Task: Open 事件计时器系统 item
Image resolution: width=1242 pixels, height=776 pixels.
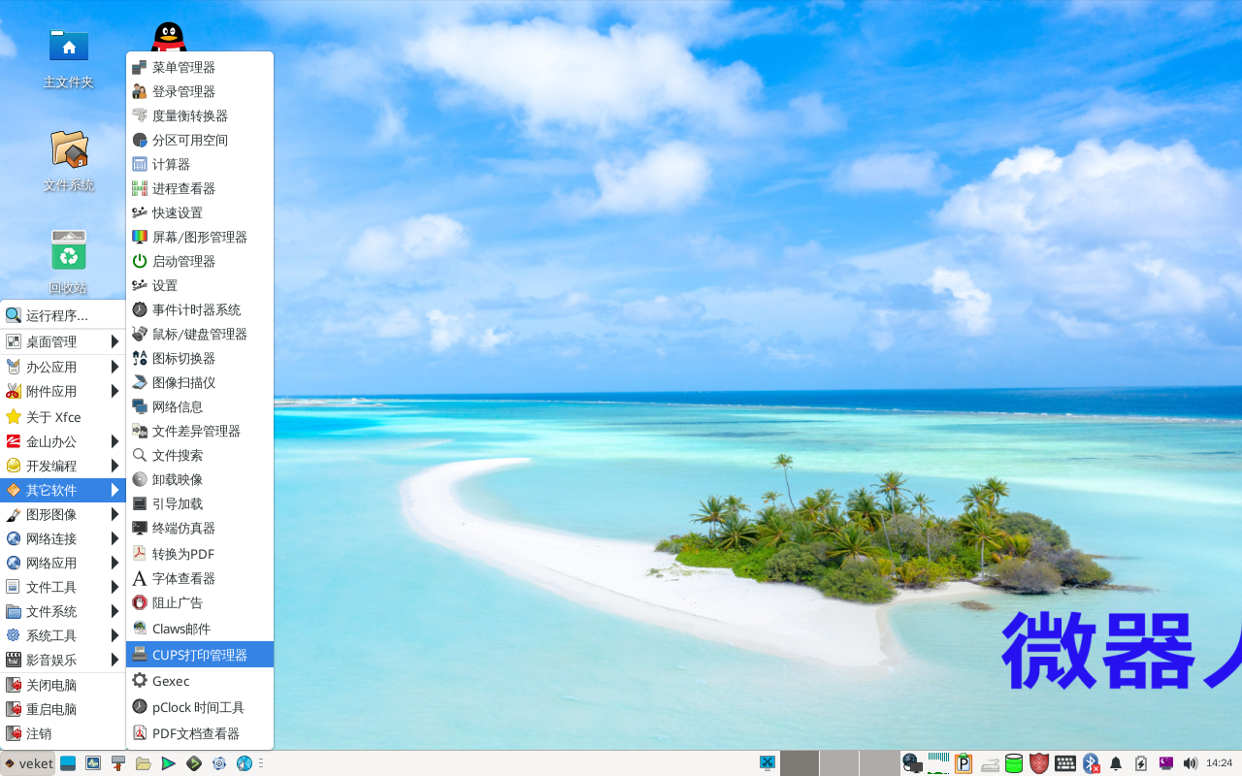Action: pos(200,309)
